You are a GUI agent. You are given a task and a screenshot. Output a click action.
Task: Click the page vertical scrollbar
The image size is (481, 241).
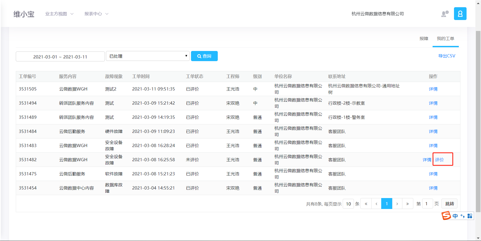click(478, 121)
